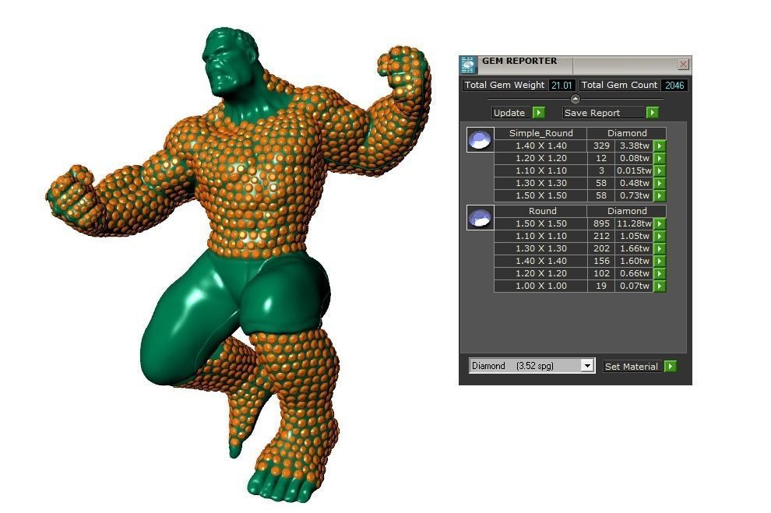Collapse the panel with the round arrow handle
The width and height of the screenshot is (771, 513).
pos(576,99)
